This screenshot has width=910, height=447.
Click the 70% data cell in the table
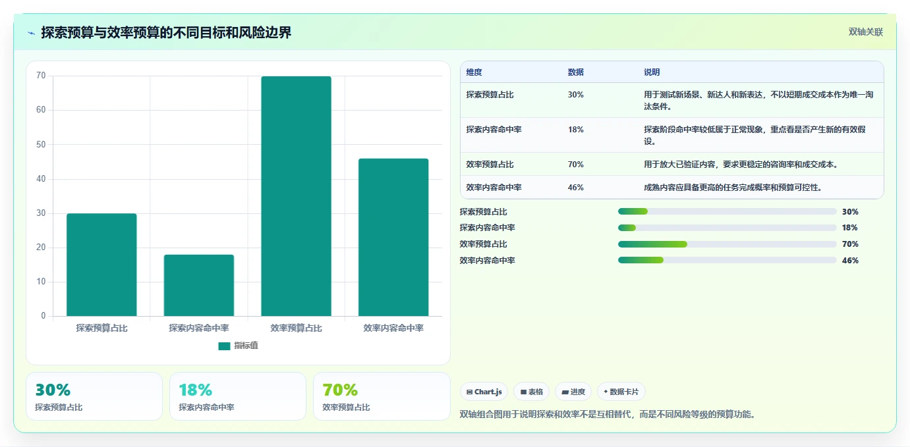tap(575, 165)
